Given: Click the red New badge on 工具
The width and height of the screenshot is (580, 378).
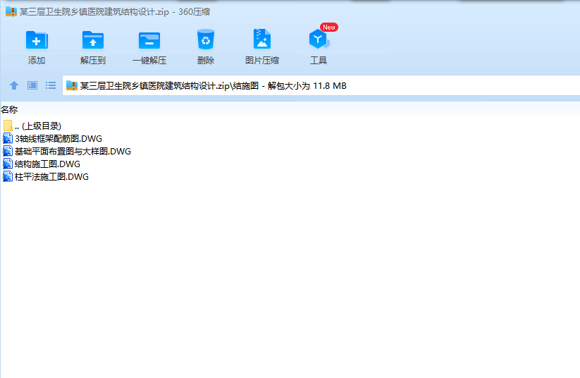Looking at the screenshot, I should point(329,28).
